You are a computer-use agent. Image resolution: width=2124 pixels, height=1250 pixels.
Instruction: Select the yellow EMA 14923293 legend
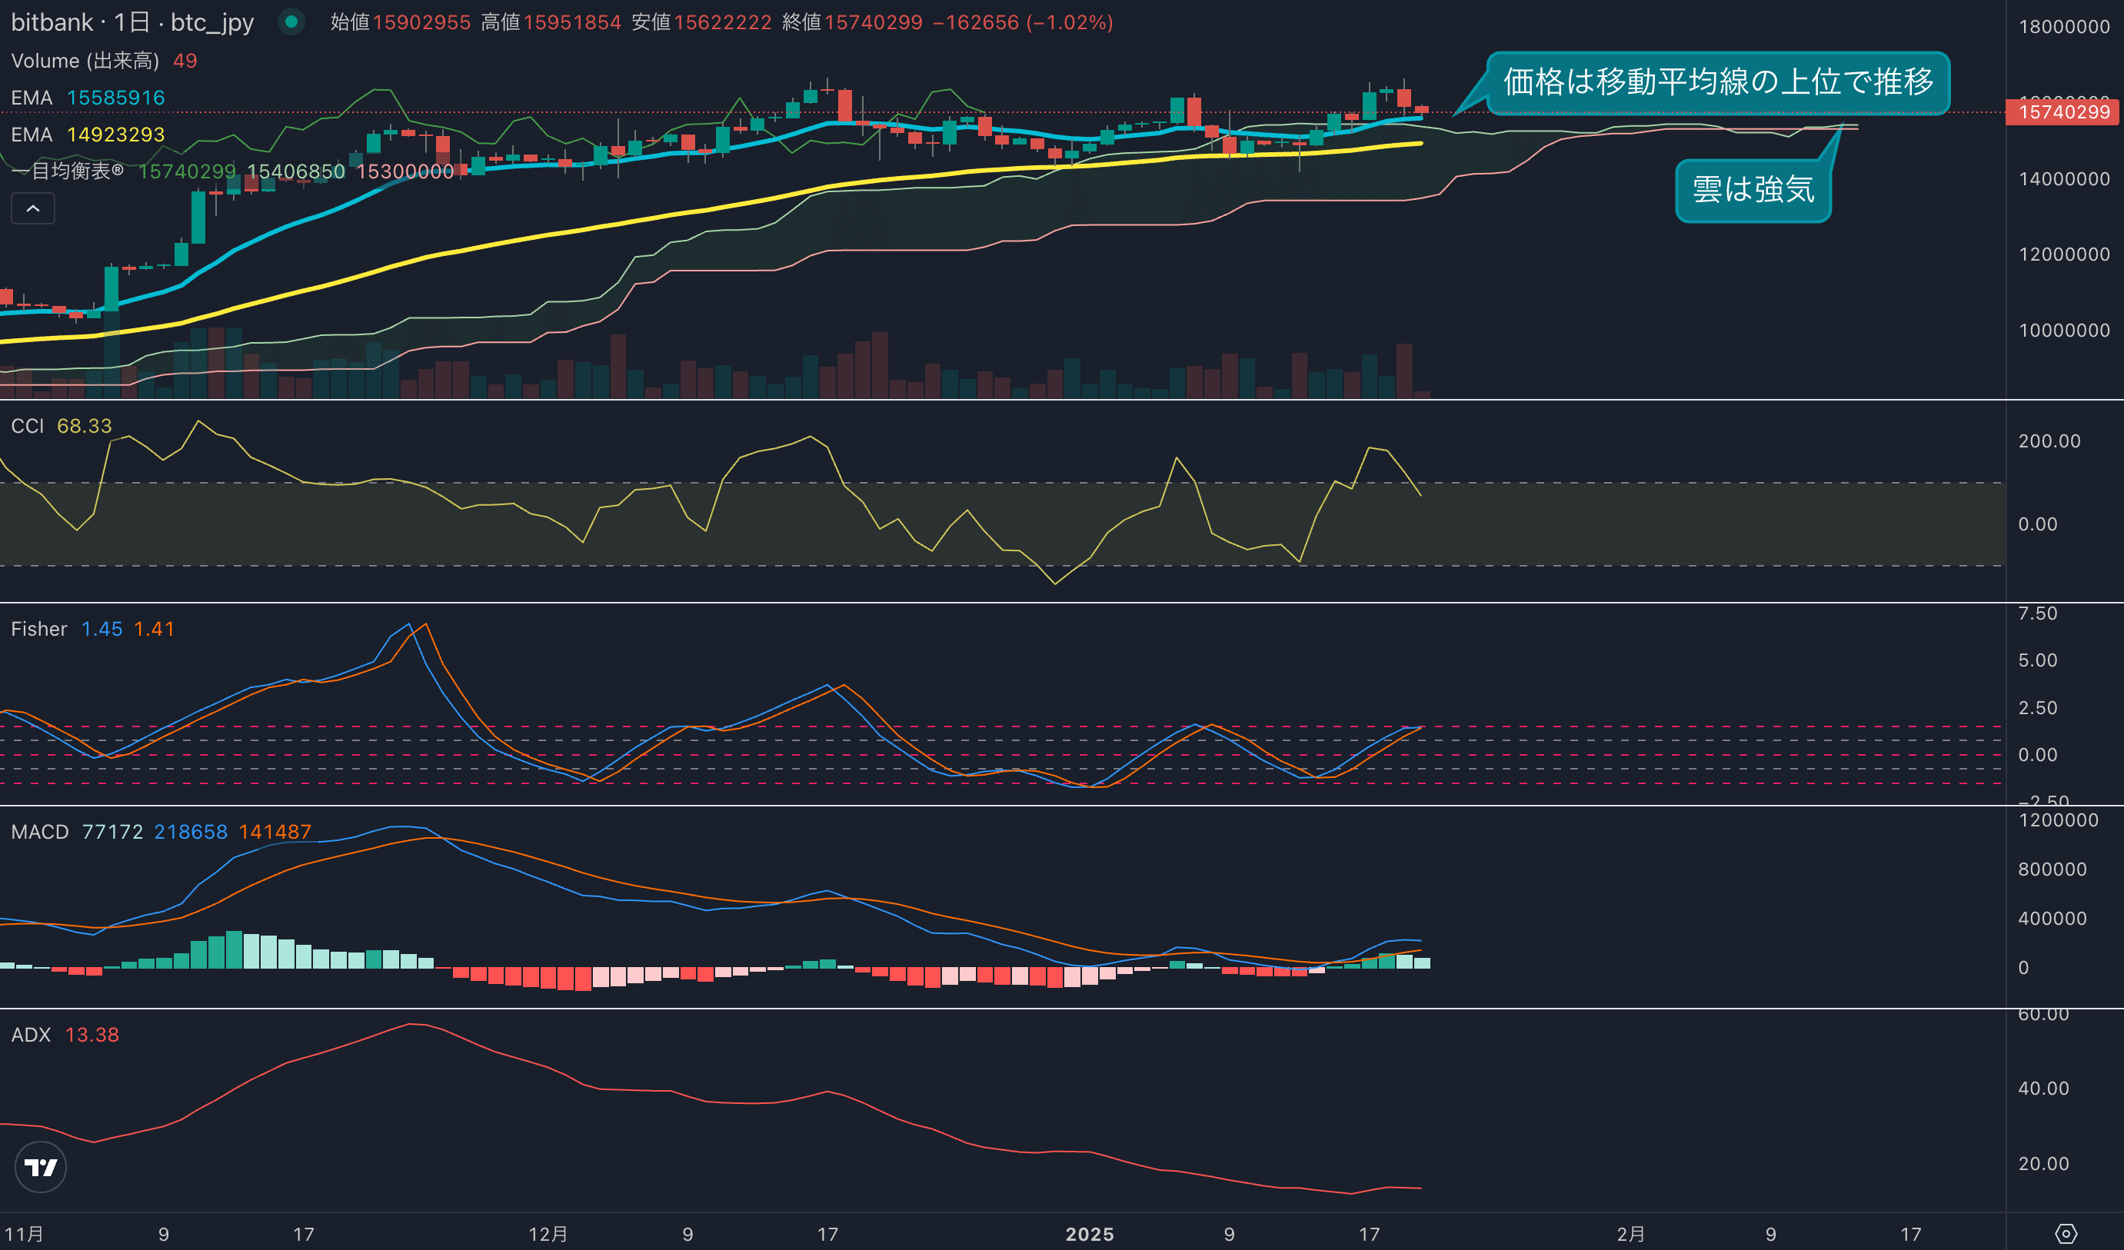coord(88,135)
